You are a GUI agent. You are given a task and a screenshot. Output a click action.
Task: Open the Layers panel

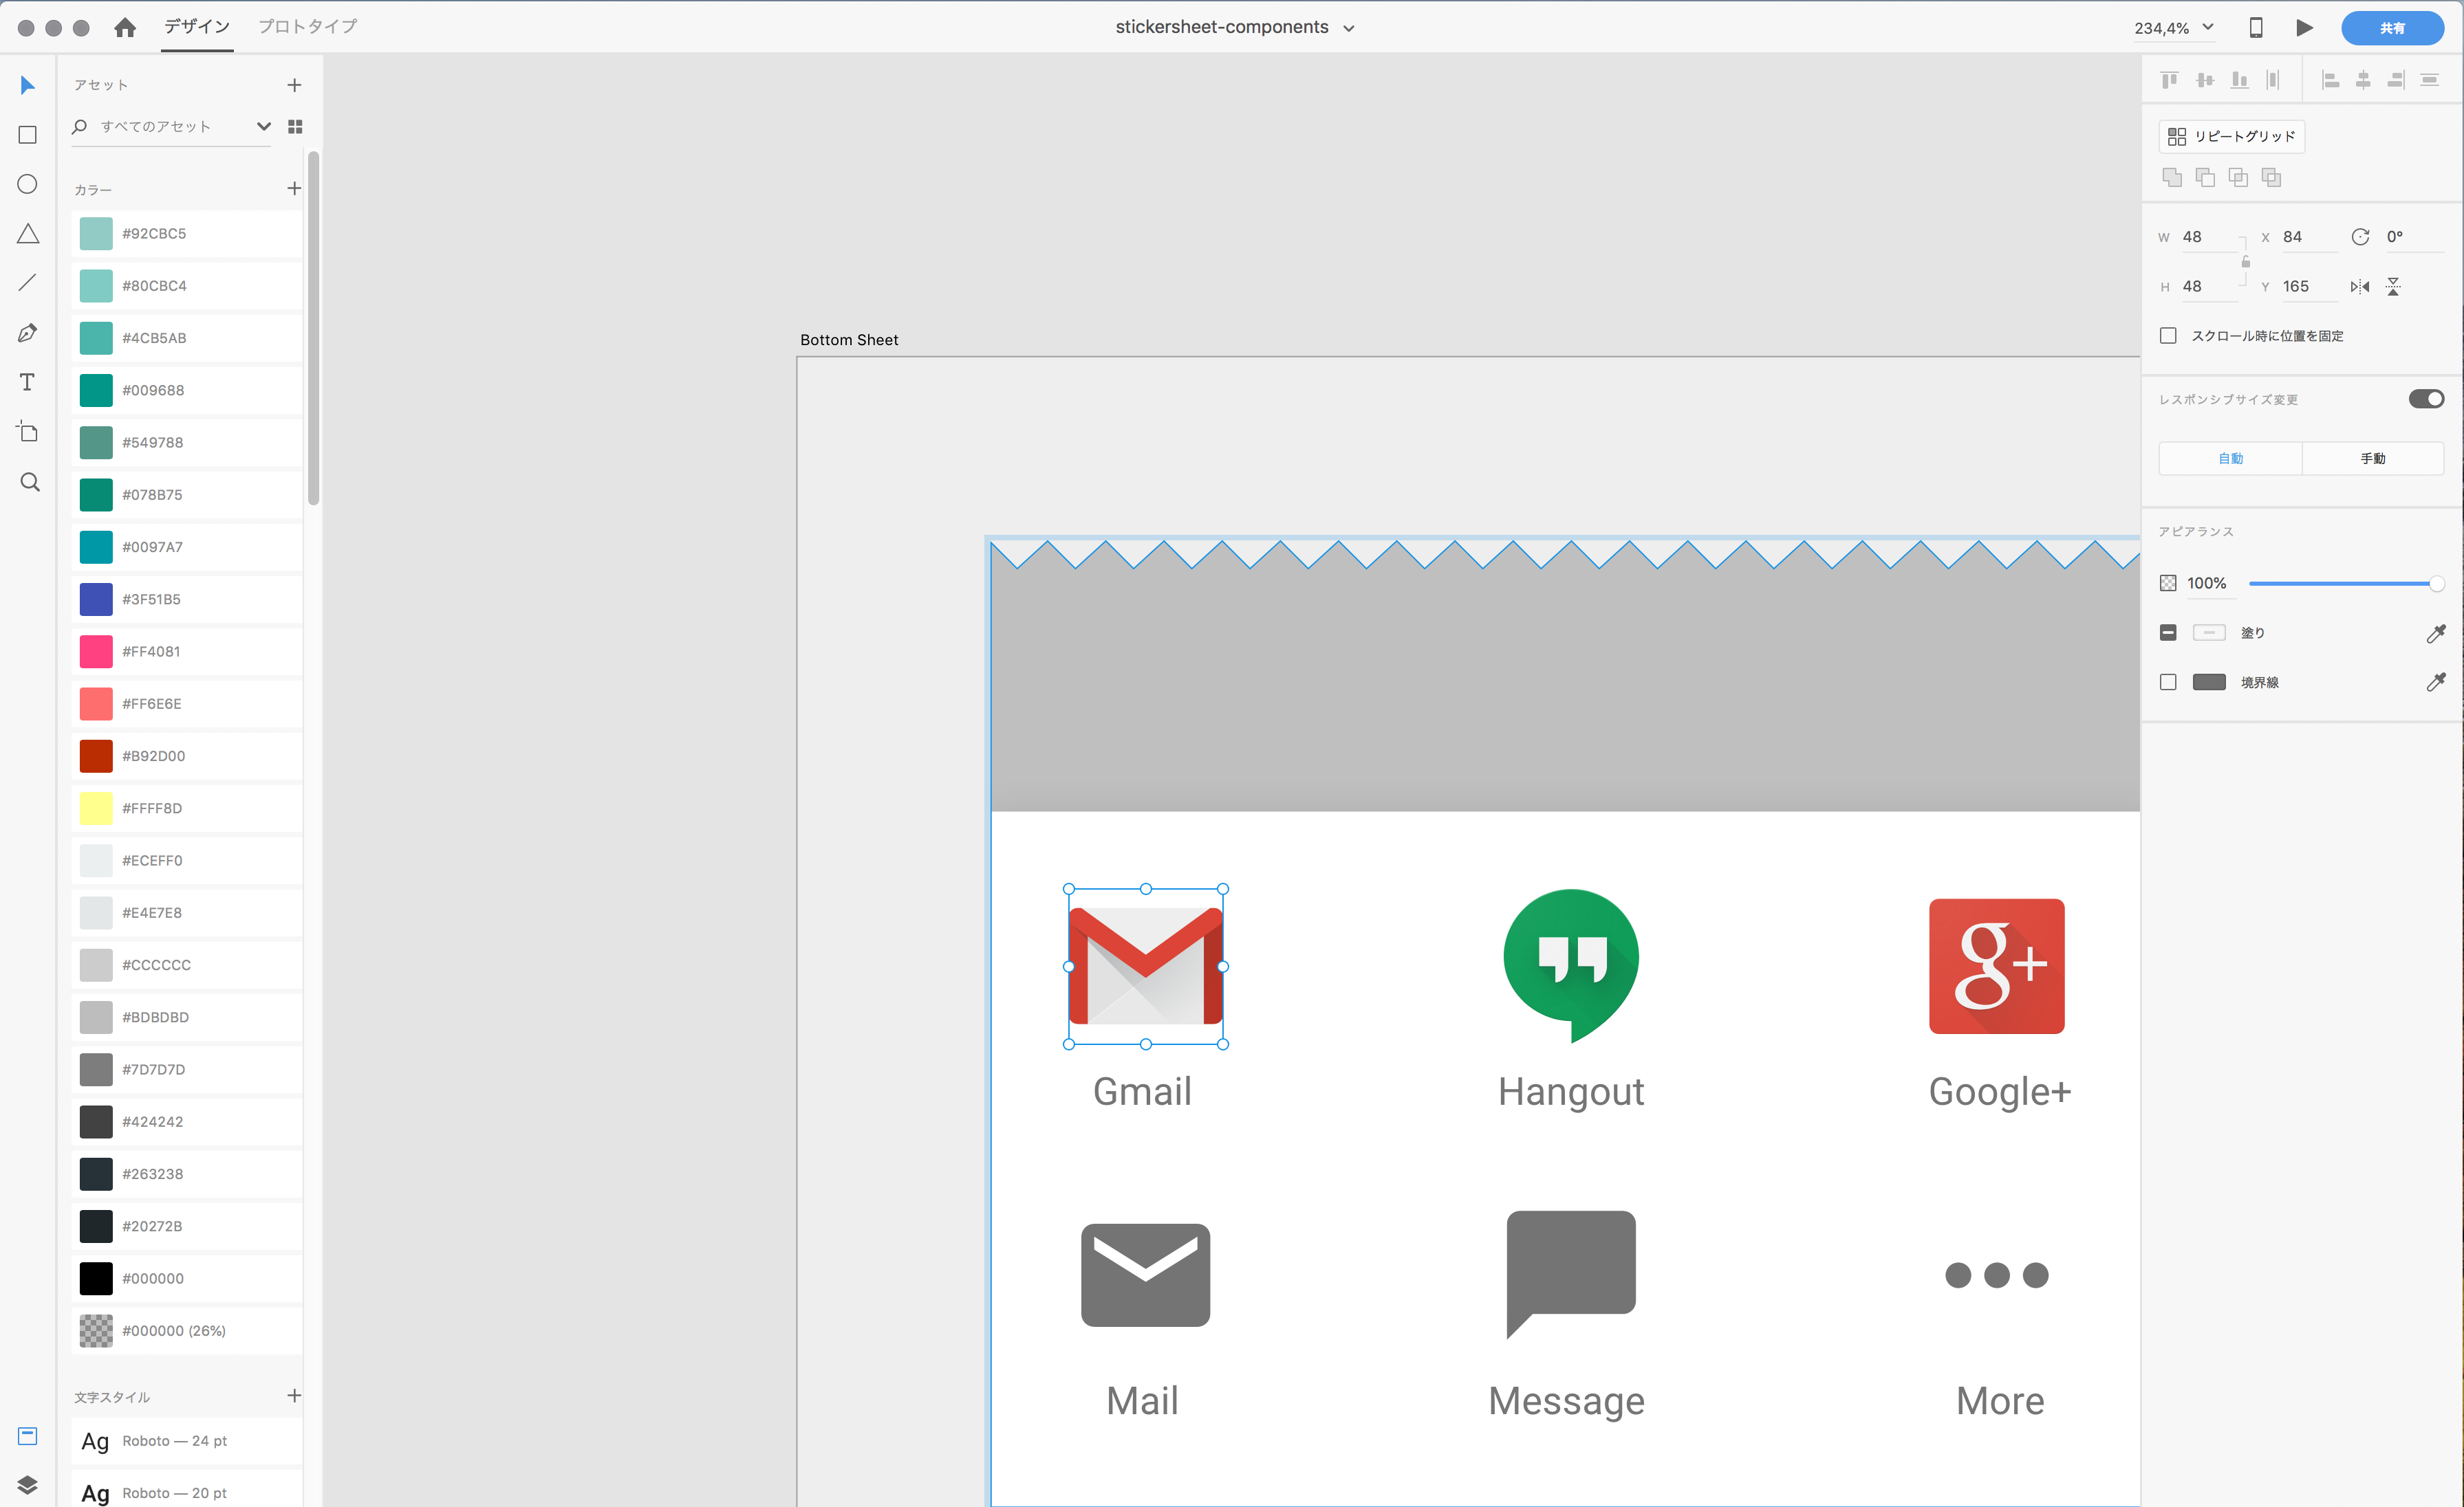click(27, 1485)
